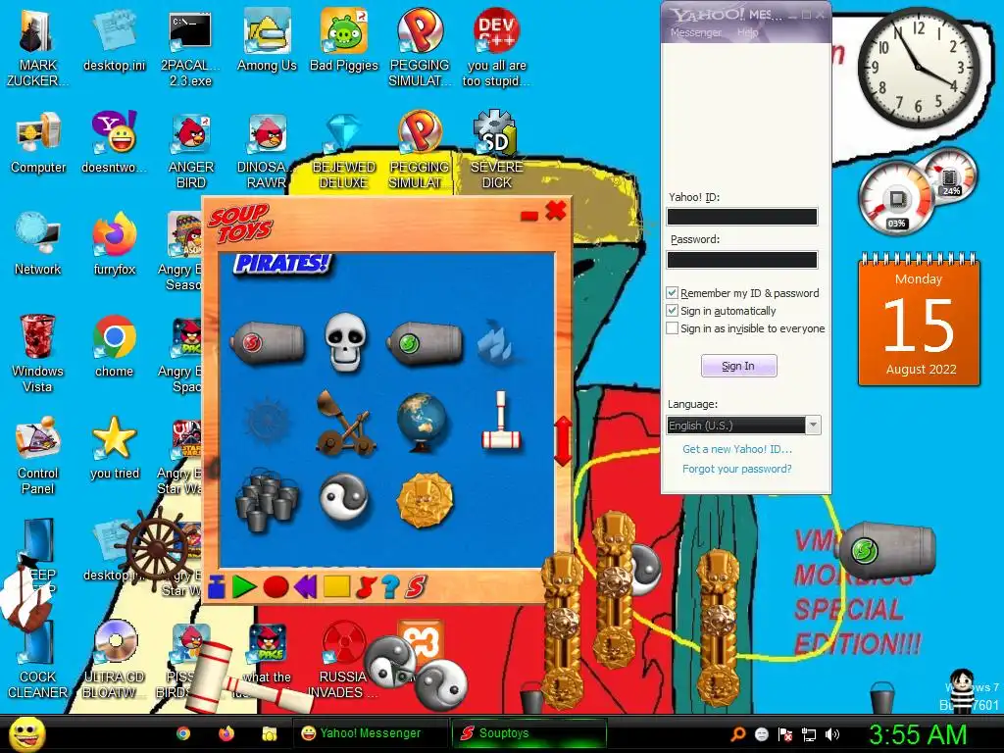1004x753 pixels.
Task: Click the network tray icon
Action: click(809, 734)
